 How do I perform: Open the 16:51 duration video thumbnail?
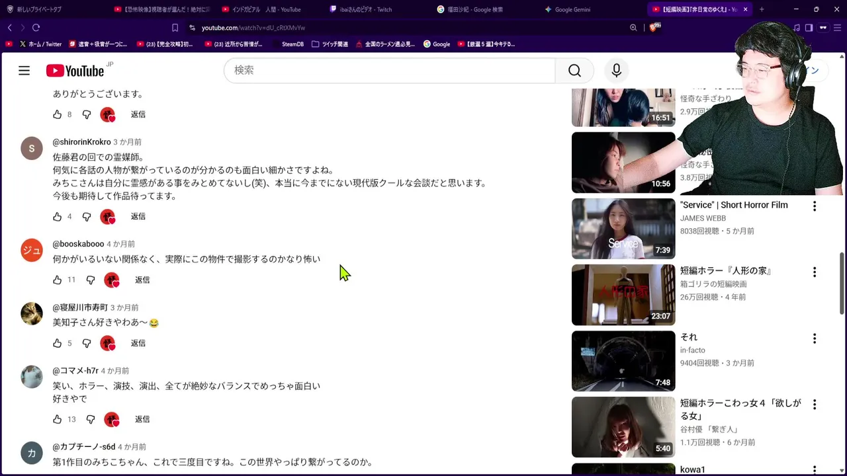pos(623,107)
